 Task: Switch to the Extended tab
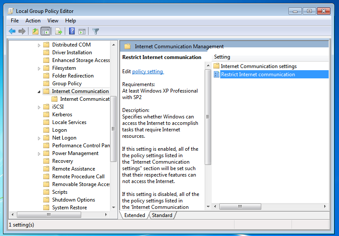(134, 215)
